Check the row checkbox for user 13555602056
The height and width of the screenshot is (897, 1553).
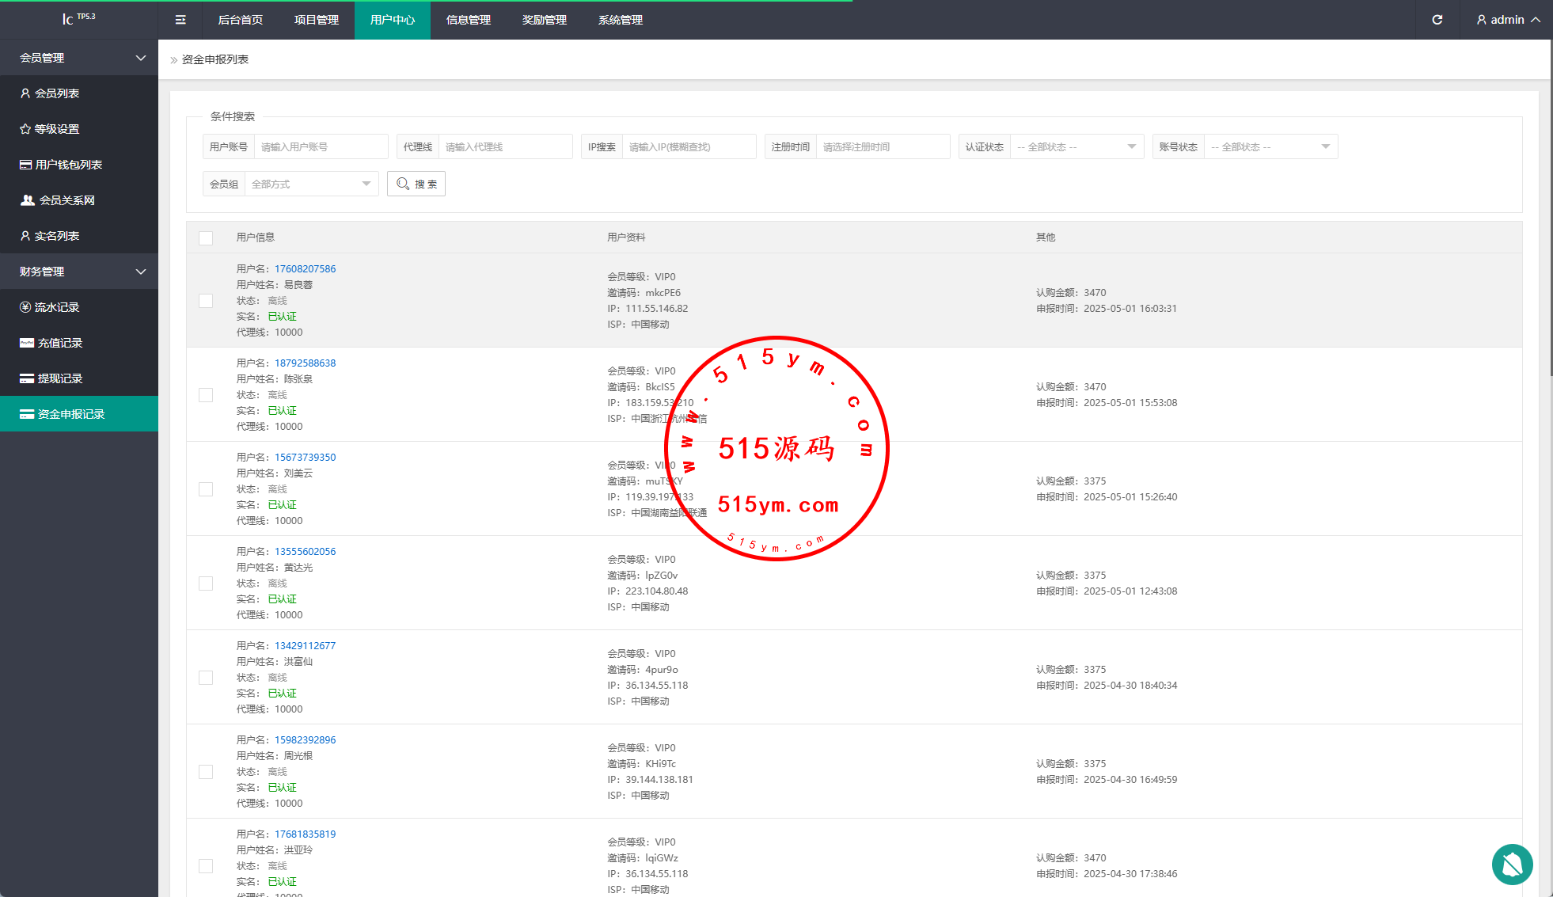tap(206, 583)
